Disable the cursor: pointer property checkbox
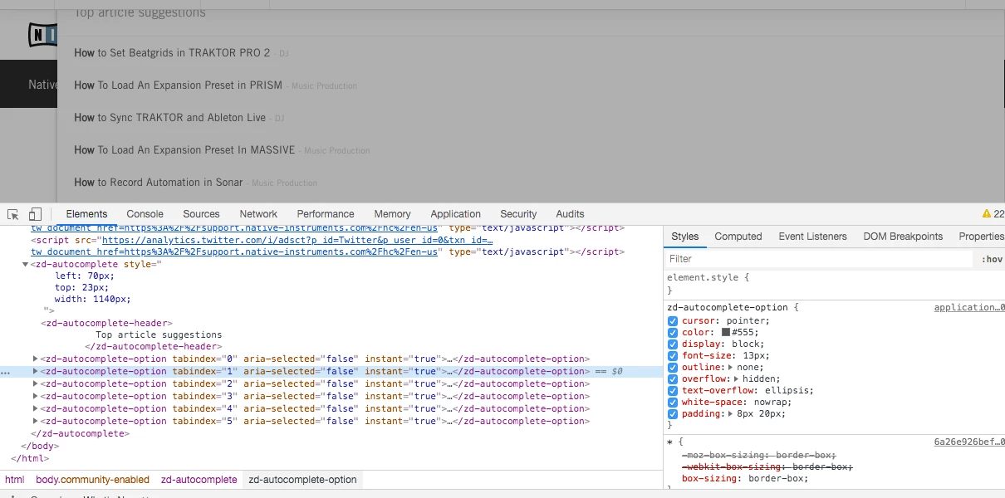 pos(673,320)
